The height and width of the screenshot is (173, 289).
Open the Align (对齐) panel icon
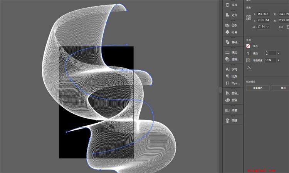pyautogui.click(x=227, y=15)
